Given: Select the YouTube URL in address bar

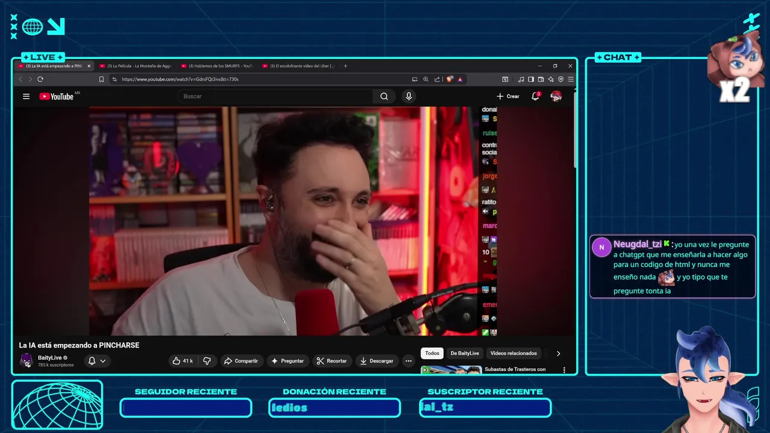Looking at the screenshot, I should pos(180,79).
